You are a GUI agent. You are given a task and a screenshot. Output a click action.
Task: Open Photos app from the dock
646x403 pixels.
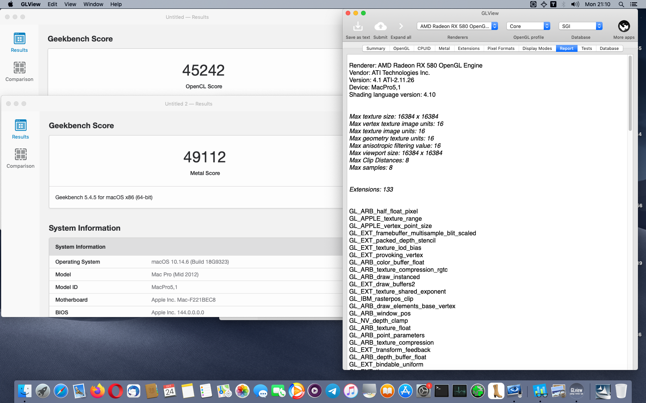tap(242, 391)
